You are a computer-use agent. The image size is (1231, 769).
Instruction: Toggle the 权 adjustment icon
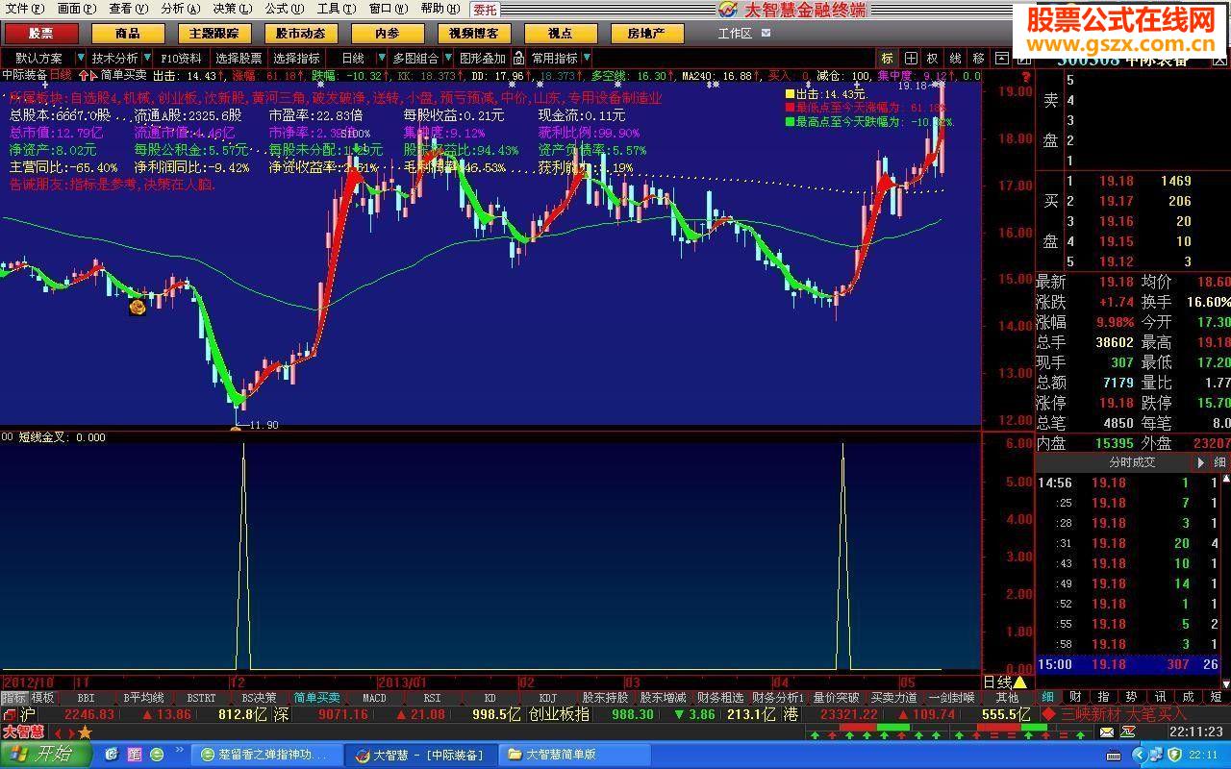pos(932,58)
